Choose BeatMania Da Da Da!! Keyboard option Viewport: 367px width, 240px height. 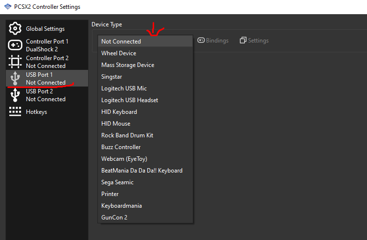point(145,171)
